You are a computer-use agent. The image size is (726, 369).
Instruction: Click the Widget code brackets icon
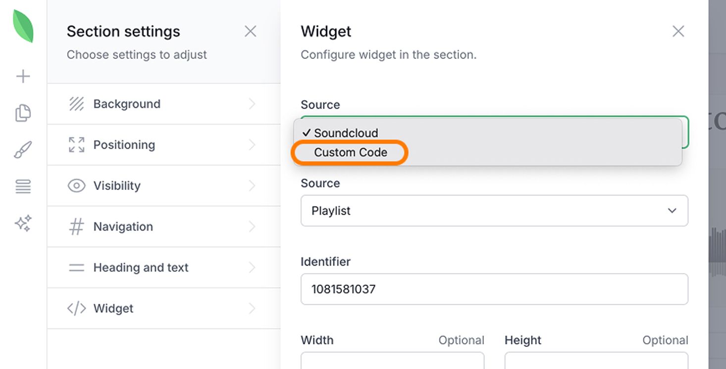pos(76,309)
